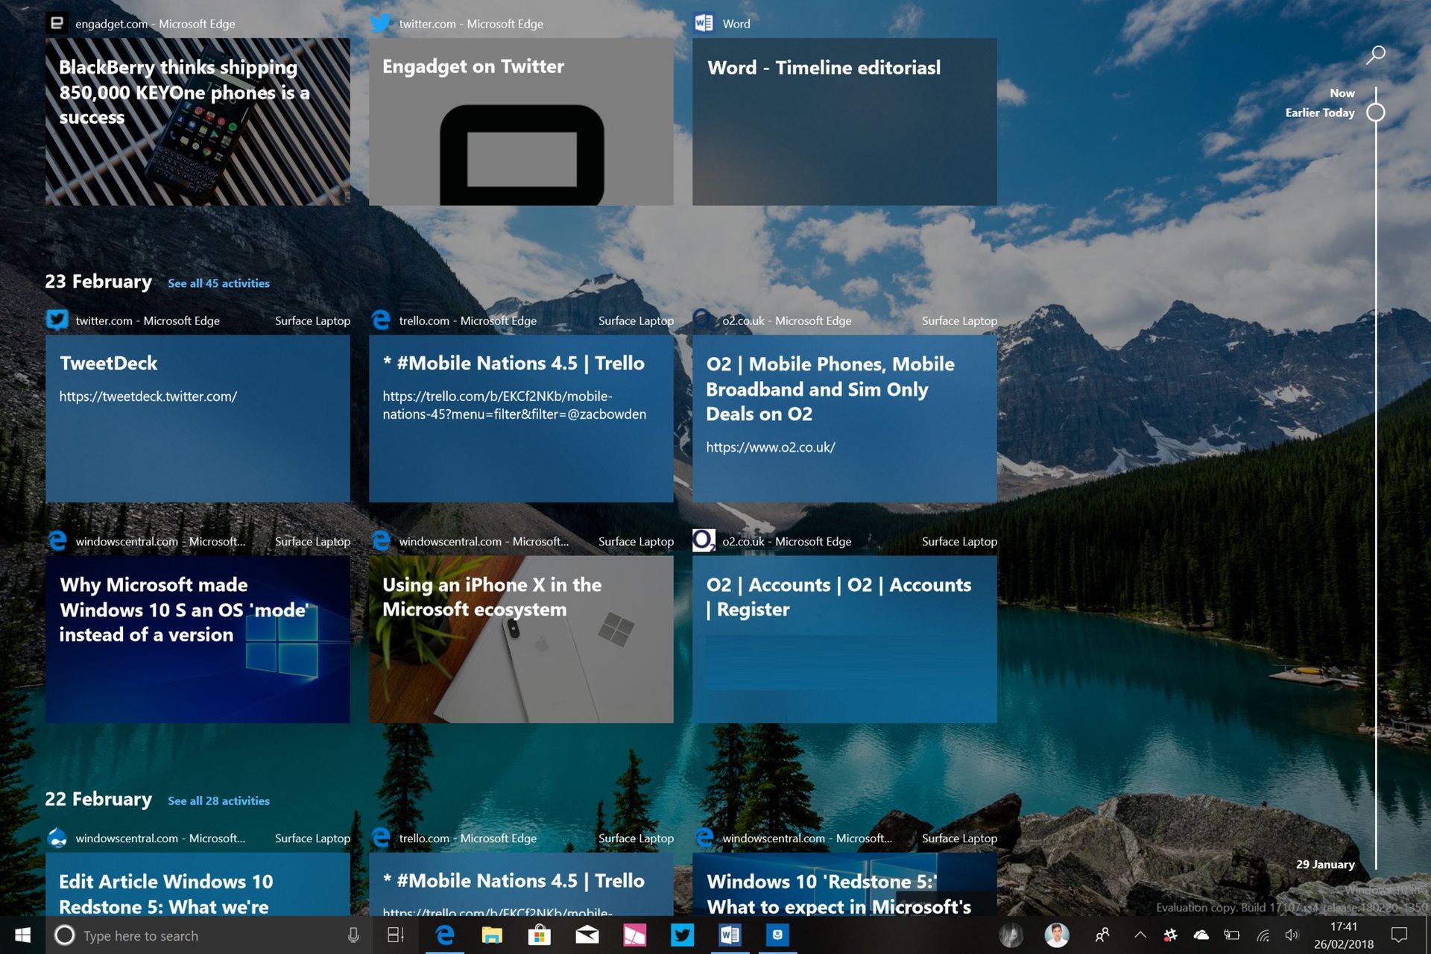Viewport: 1431px width, 954px height.
Task: Click the People icon in the taskbar
Action: coord(1103,935)
